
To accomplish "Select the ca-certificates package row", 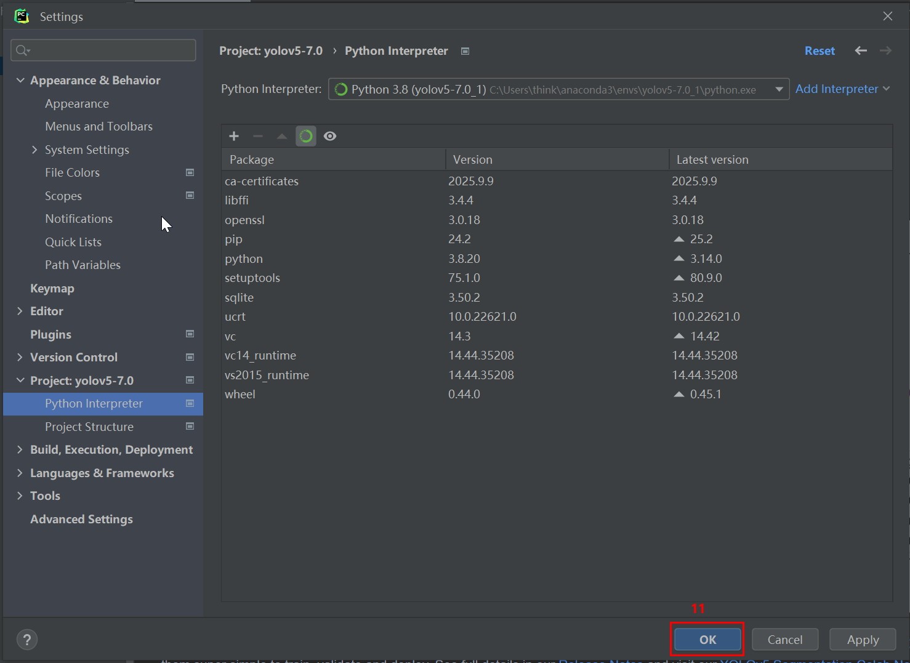I will click(557, 181).
